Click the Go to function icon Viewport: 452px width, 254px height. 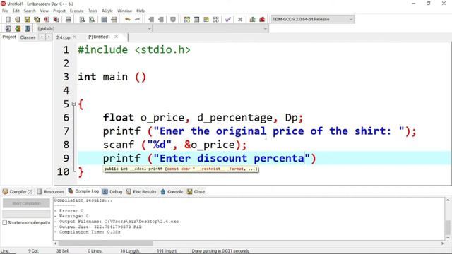[x=105, y=19]
